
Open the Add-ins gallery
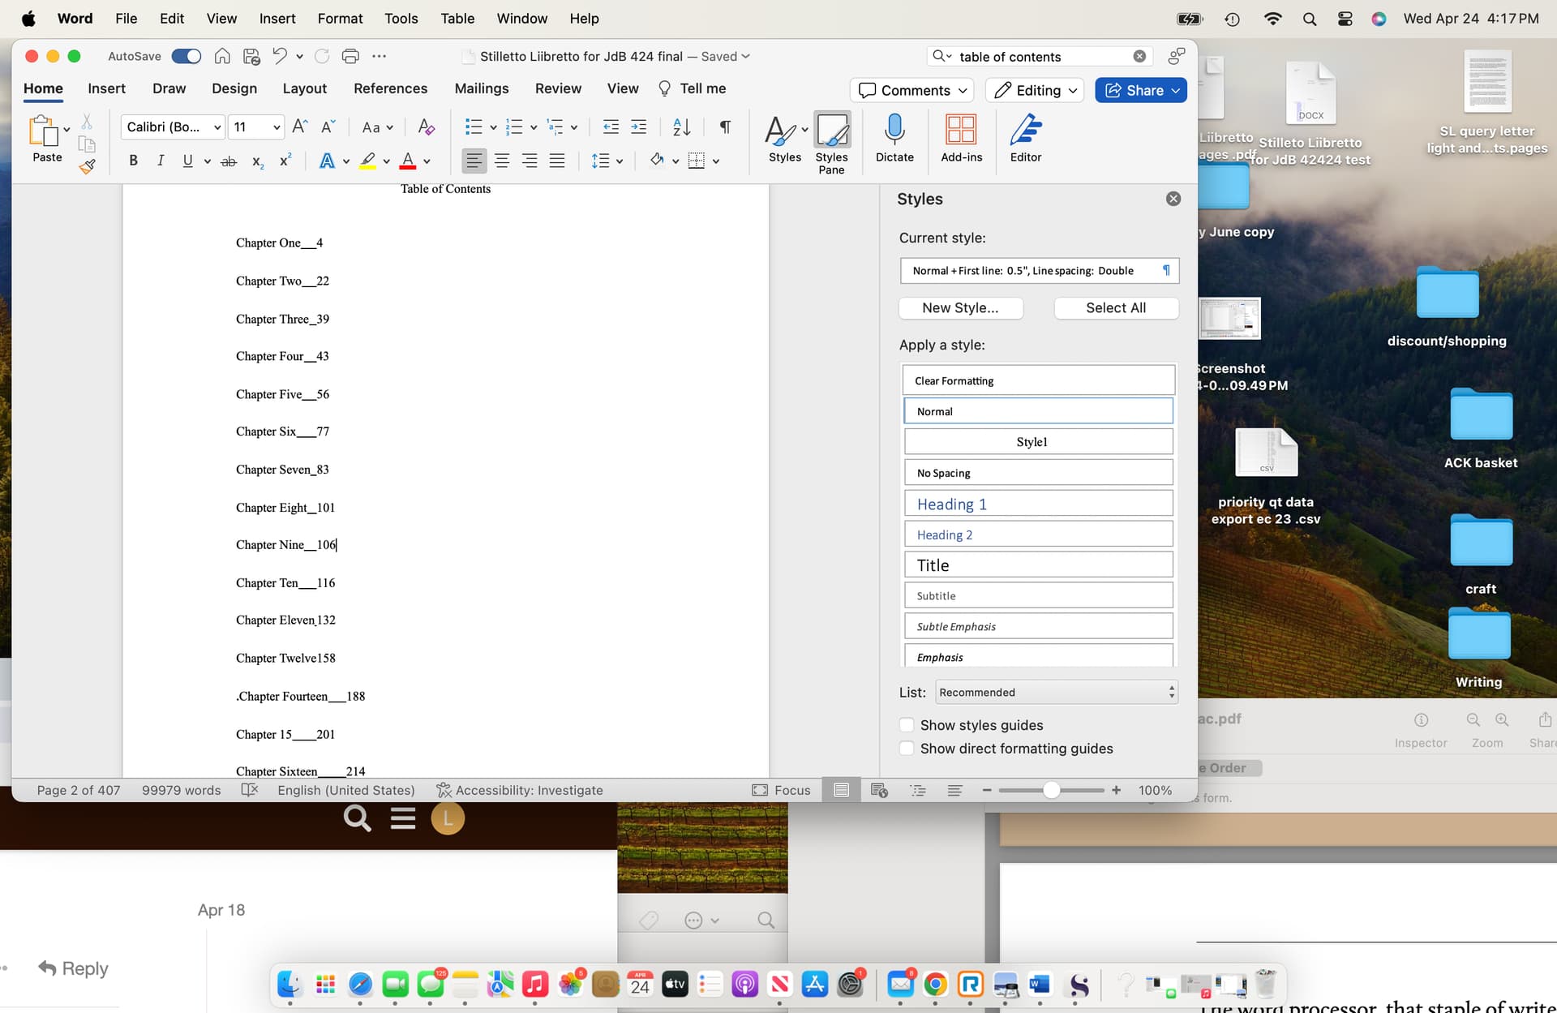961,138
